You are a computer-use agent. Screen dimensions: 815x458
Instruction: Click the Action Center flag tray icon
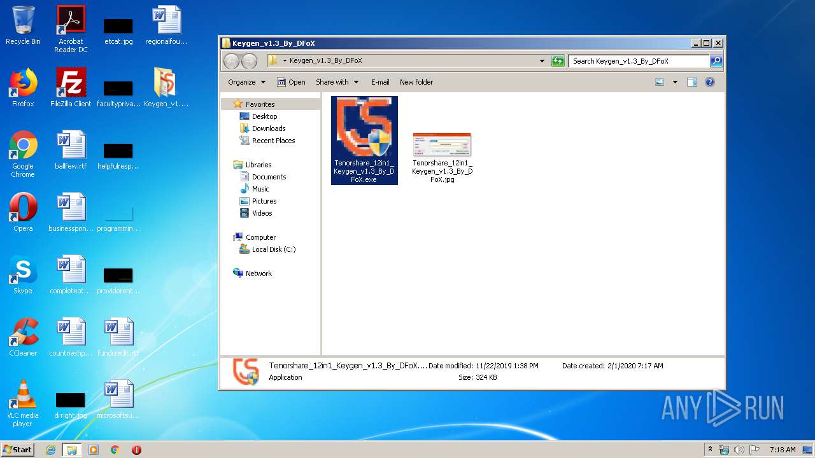tap(755, 450)
